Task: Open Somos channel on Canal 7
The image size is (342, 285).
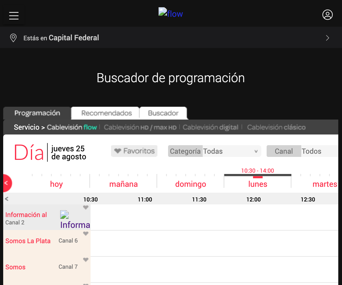Action: [x=15, y=267]
